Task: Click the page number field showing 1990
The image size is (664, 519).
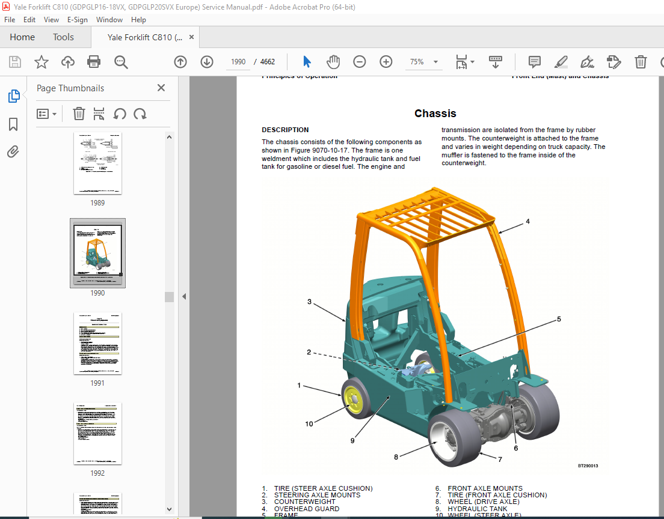Action: pyautogui.click(x=238, y=62)
